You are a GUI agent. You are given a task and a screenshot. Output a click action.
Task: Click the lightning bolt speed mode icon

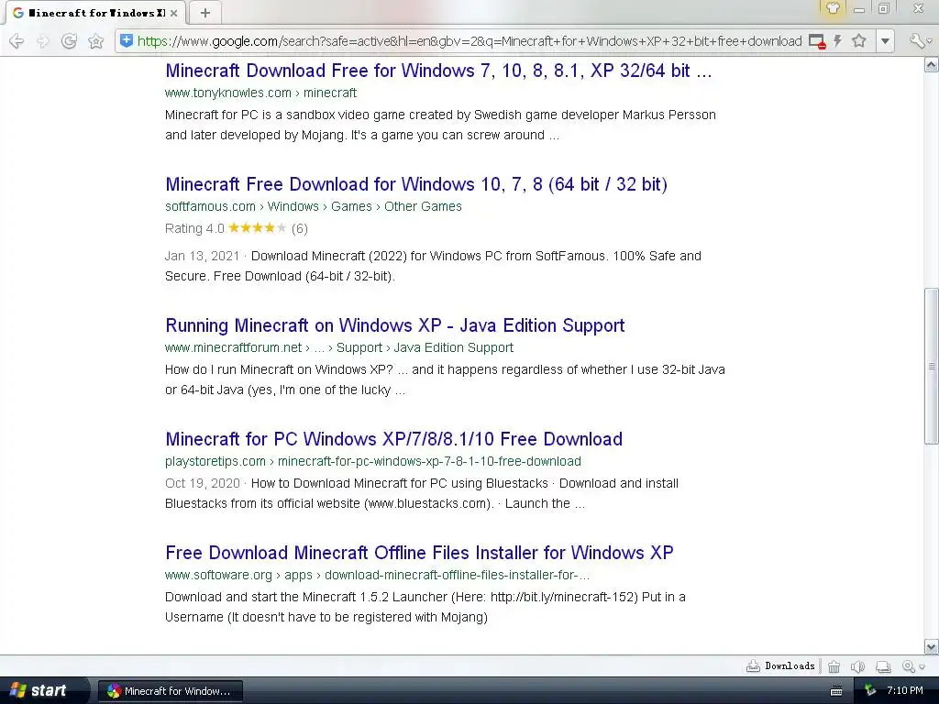point(838,40)
